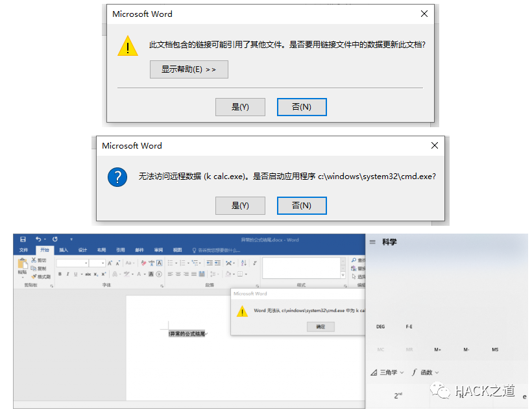Click the Paste clipboard icon in ribbon
Screen dimensions: 532x414
(23, 264)
